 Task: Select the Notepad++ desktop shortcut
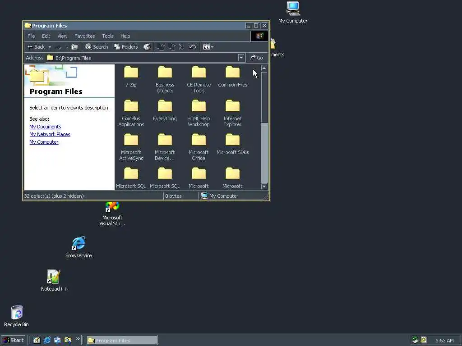point(54,281)
